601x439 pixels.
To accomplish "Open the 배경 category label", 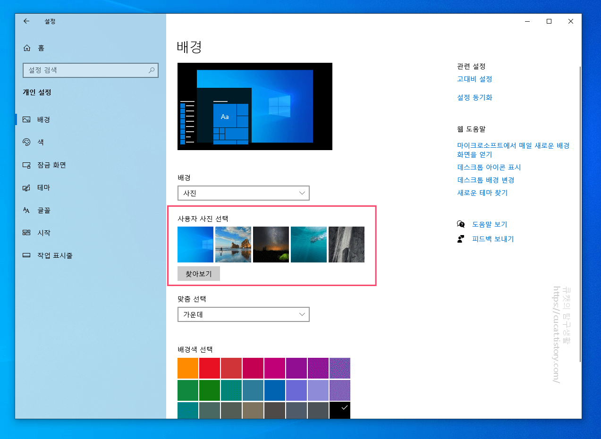I will click(44, 119).
